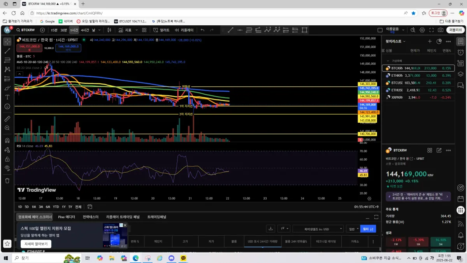Open the time interval dropdown arrow after 날
Screen dimensions: 467x263
click(100, 30)
